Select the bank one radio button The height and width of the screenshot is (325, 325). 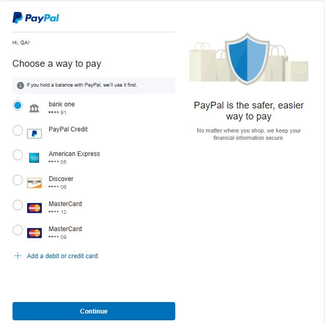18,105
